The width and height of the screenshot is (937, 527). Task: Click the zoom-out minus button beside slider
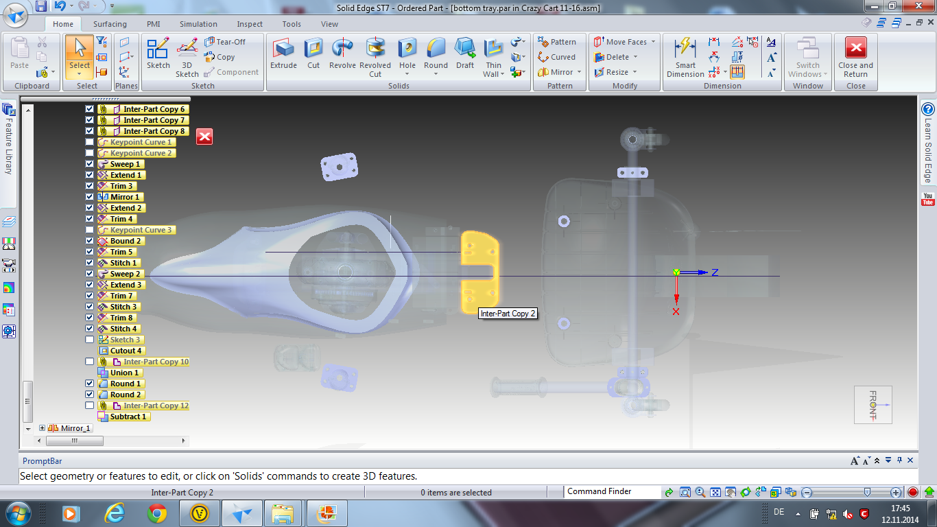pos(807,492)
